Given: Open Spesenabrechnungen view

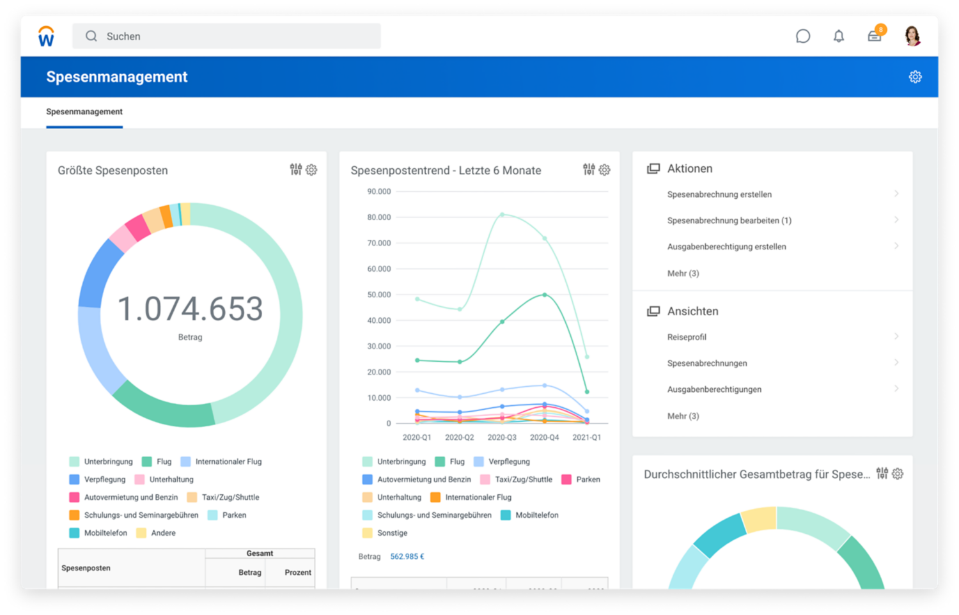Looking at the screenshot, I should point(707,363).
